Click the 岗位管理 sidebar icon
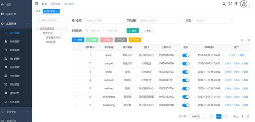Viewport: 255px width, 122px height. click(6, 67)
